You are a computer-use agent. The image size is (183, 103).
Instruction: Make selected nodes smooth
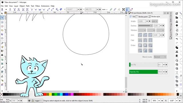(x=36, y=9)
